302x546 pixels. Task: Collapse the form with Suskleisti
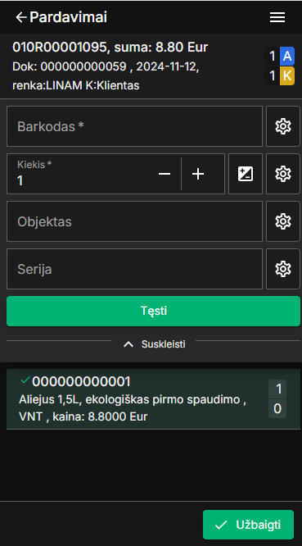(155, 344)
